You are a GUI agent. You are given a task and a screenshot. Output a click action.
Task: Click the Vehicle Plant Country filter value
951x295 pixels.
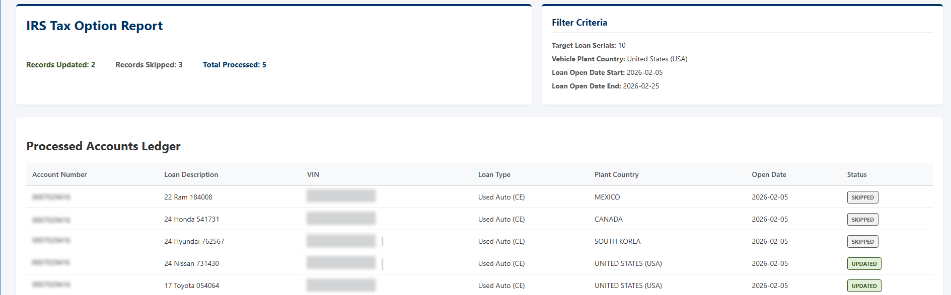coord(657,59)
